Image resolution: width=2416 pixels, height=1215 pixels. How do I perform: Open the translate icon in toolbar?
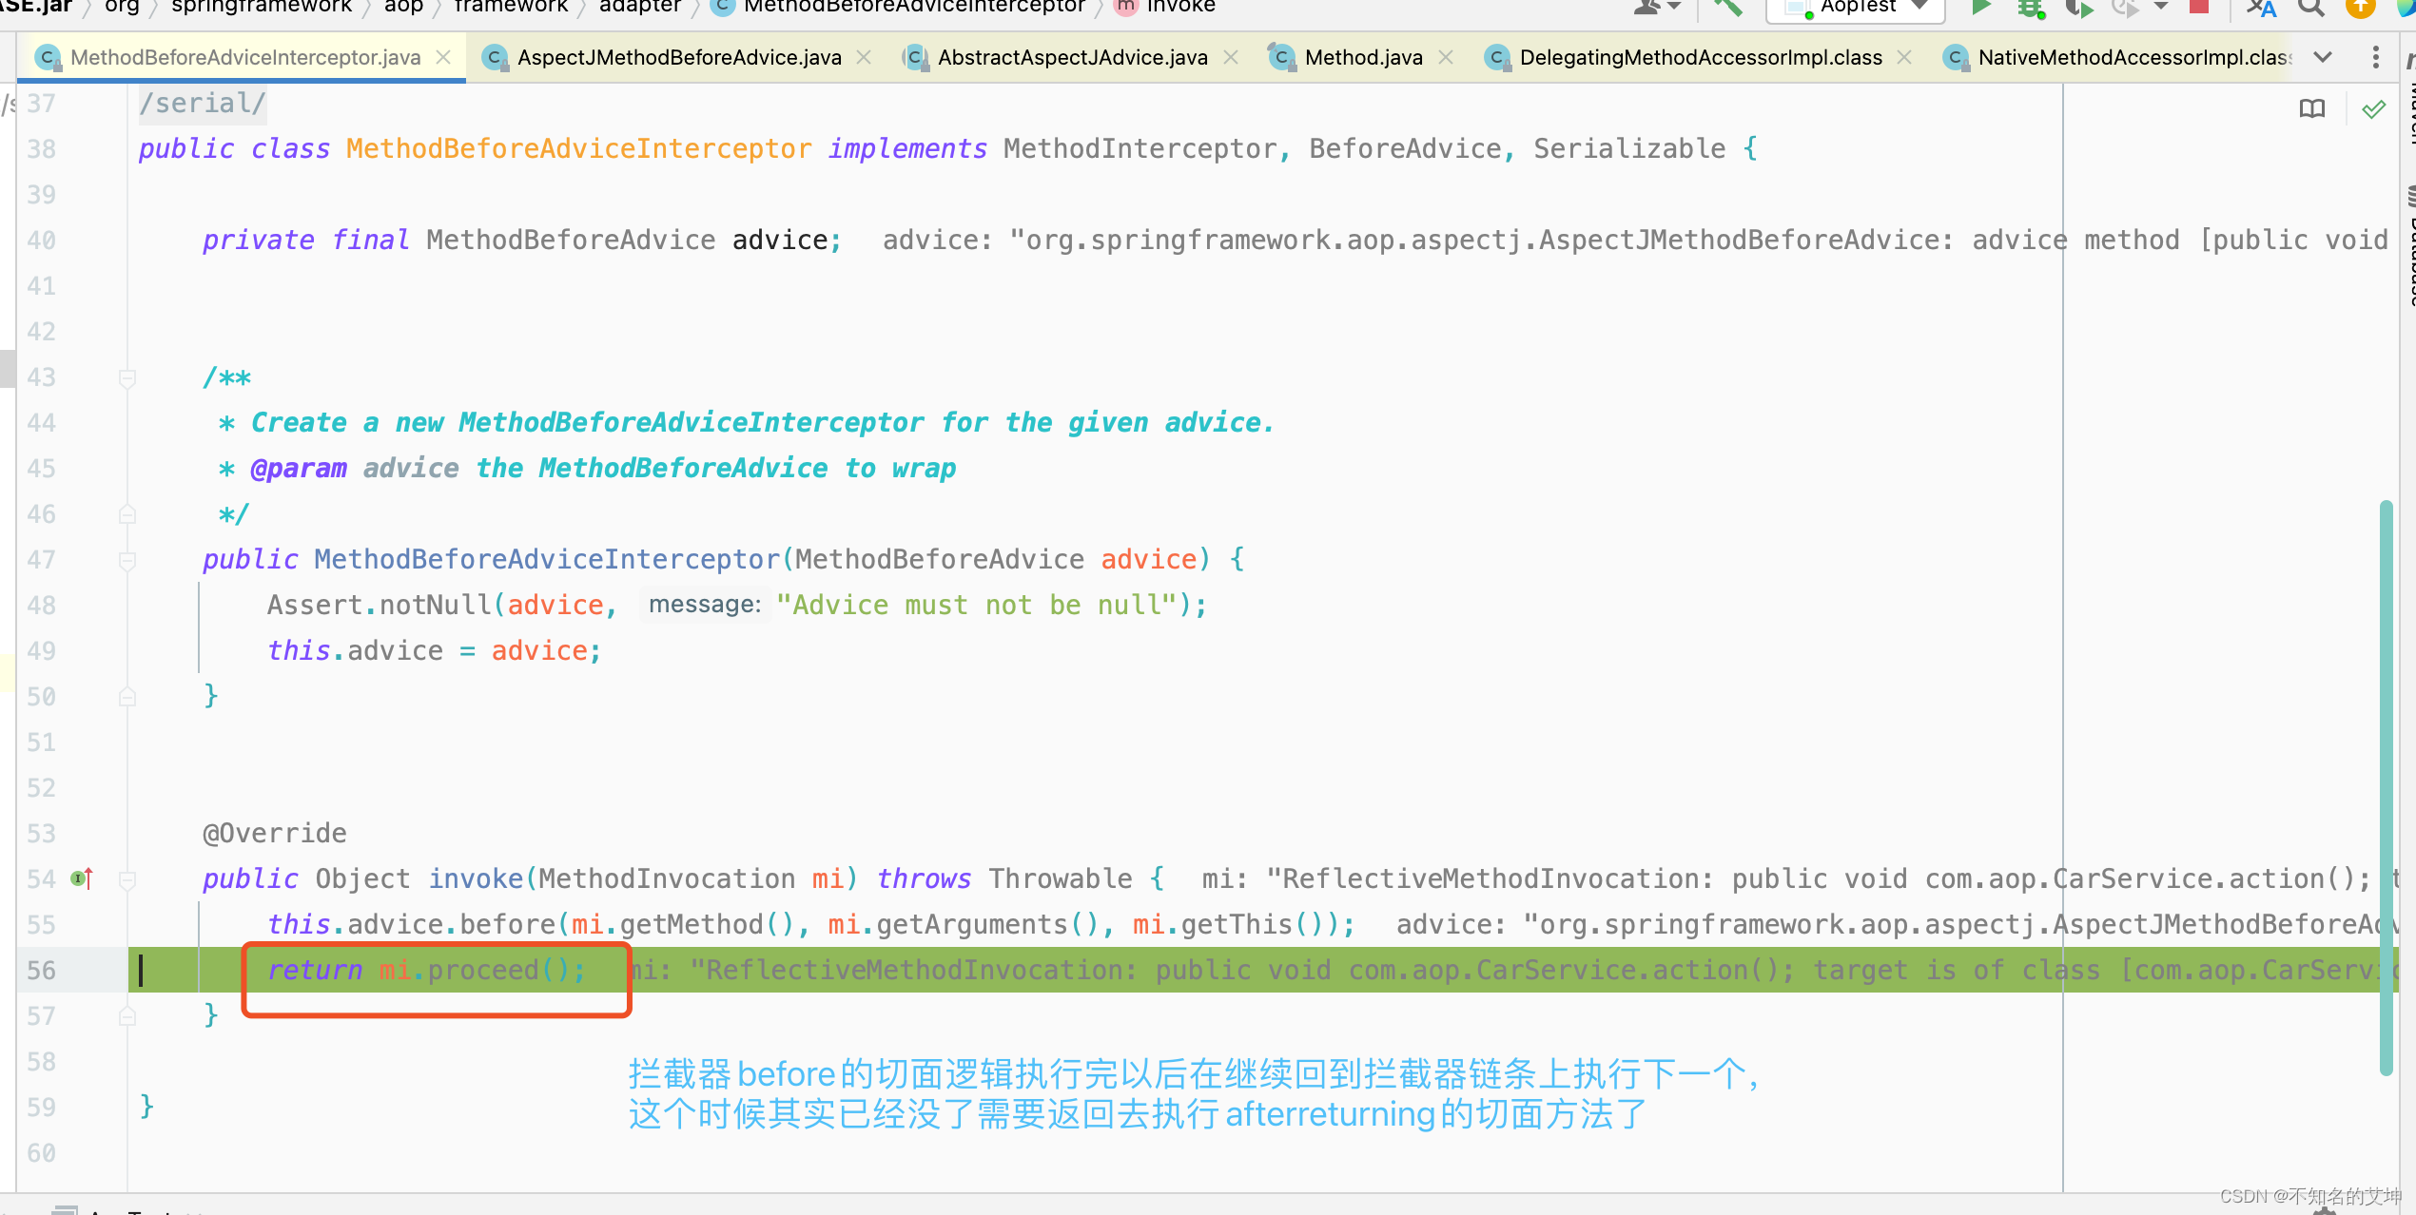(2262, 8)
